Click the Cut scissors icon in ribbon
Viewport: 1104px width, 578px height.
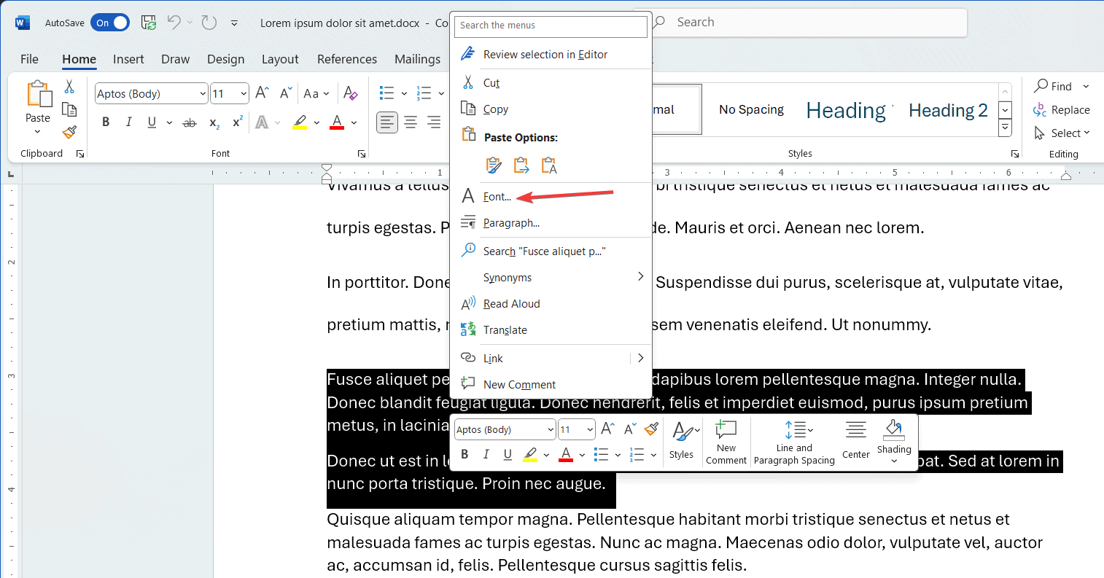(x=69, y=87)
